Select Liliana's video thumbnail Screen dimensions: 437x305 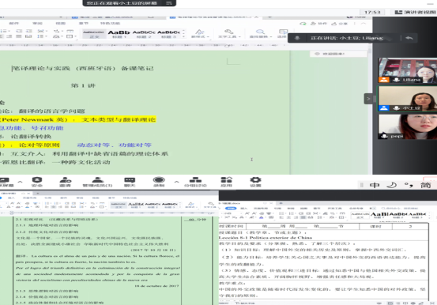pyautogui.click(x=407, y=70)
